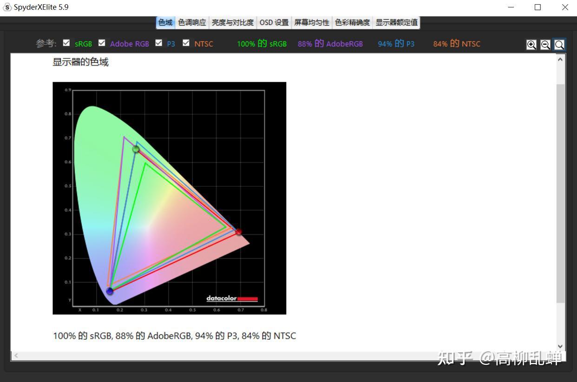Open the 屏幕均匀性 tab
Screen dimensions: 577x382
point(312,22)
